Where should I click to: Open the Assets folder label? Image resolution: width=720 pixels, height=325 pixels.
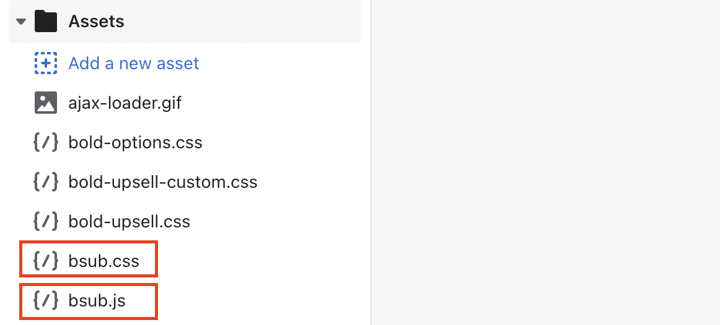(x=97, y=22)
